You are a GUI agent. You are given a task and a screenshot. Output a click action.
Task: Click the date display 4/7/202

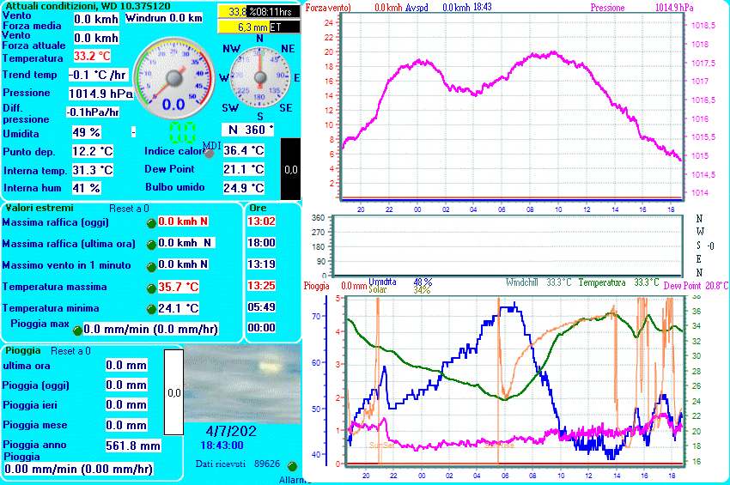tap(231, 431)
